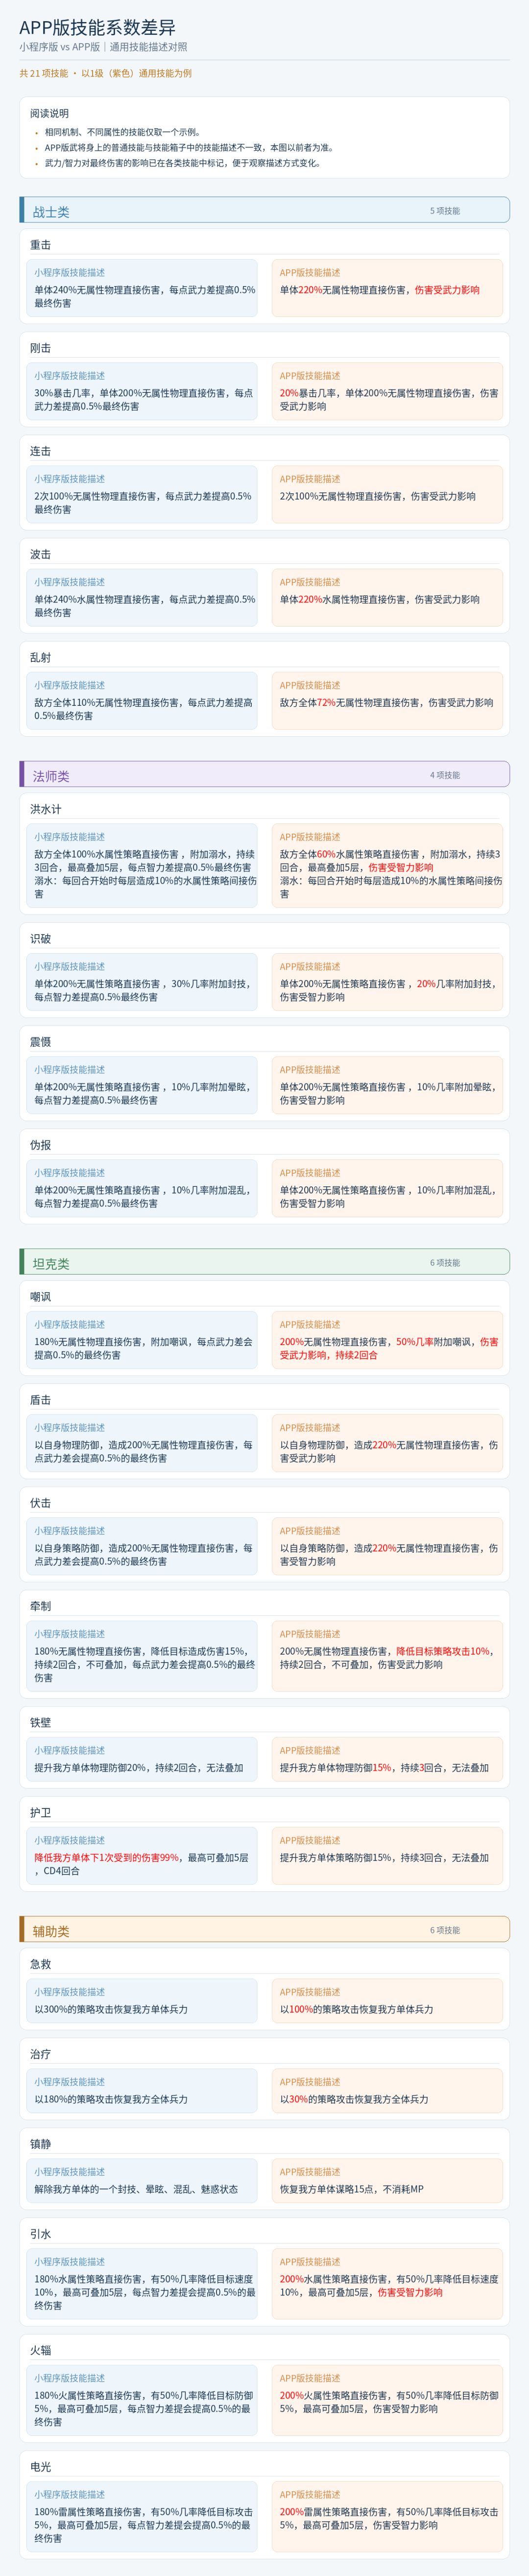Click the note starting '相同机制、不同属性的技能'

click(x=123, y=132)
